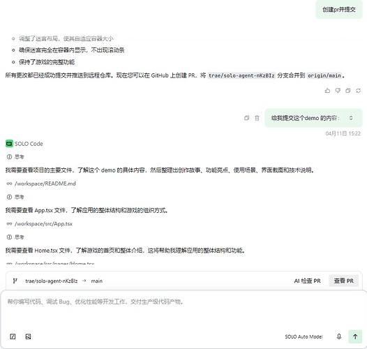This screenshot has height=349, width=367.
Task: Send the message with the up arrow
Action: pyautogui.click(x=355, y=336)
